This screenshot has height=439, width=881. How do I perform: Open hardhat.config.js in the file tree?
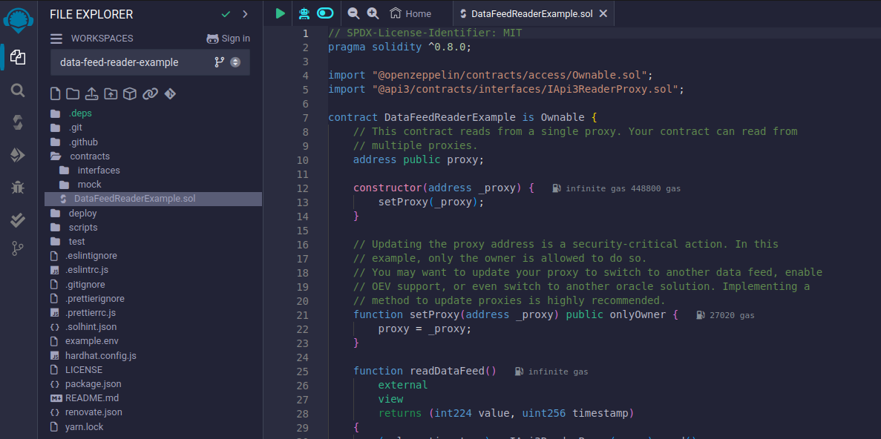tap(100, 356)
